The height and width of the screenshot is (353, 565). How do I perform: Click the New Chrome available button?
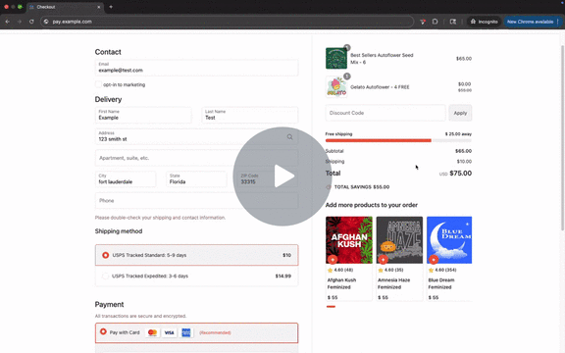[x=533, y=22]
